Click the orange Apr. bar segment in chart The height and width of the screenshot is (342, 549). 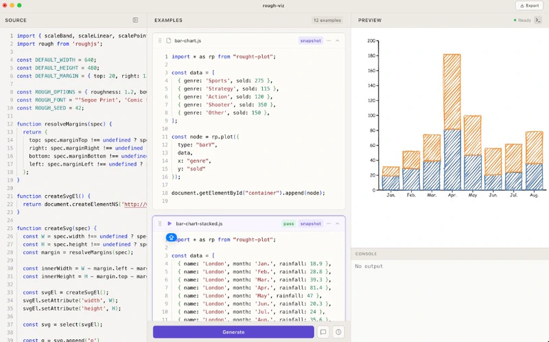pos(452,92)
